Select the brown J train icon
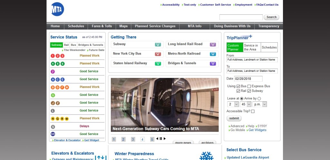The image size is (330, 160). pyautogui.click(x=53, y=103)
